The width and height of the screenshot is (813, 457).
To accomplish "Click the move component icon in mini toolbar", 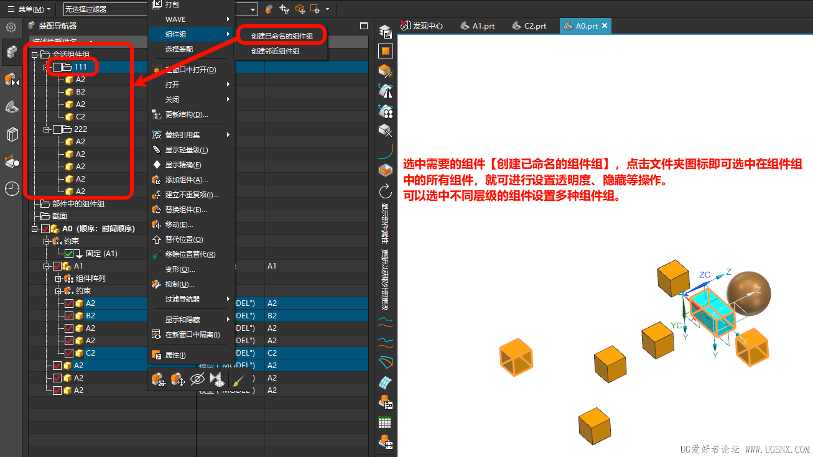I will [177, 379].
